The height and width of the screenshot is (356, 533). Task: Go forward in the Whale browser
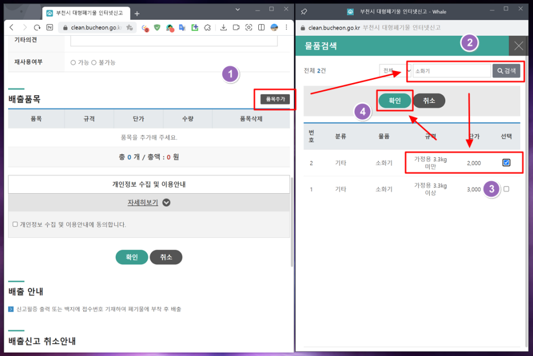(24, 28)
